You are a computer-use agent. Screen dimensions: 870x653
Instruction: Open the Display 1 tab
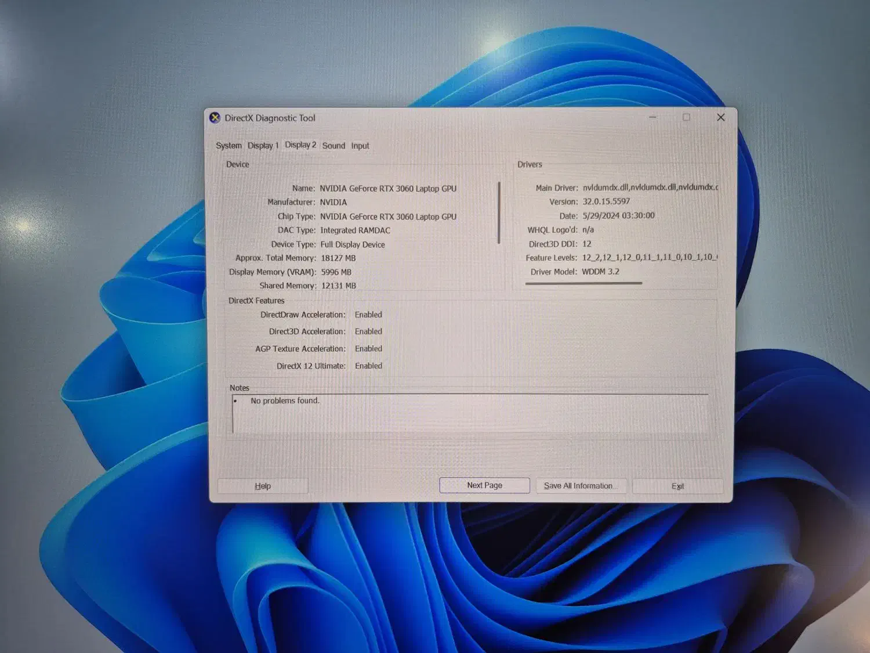click(x=263, y=146)
